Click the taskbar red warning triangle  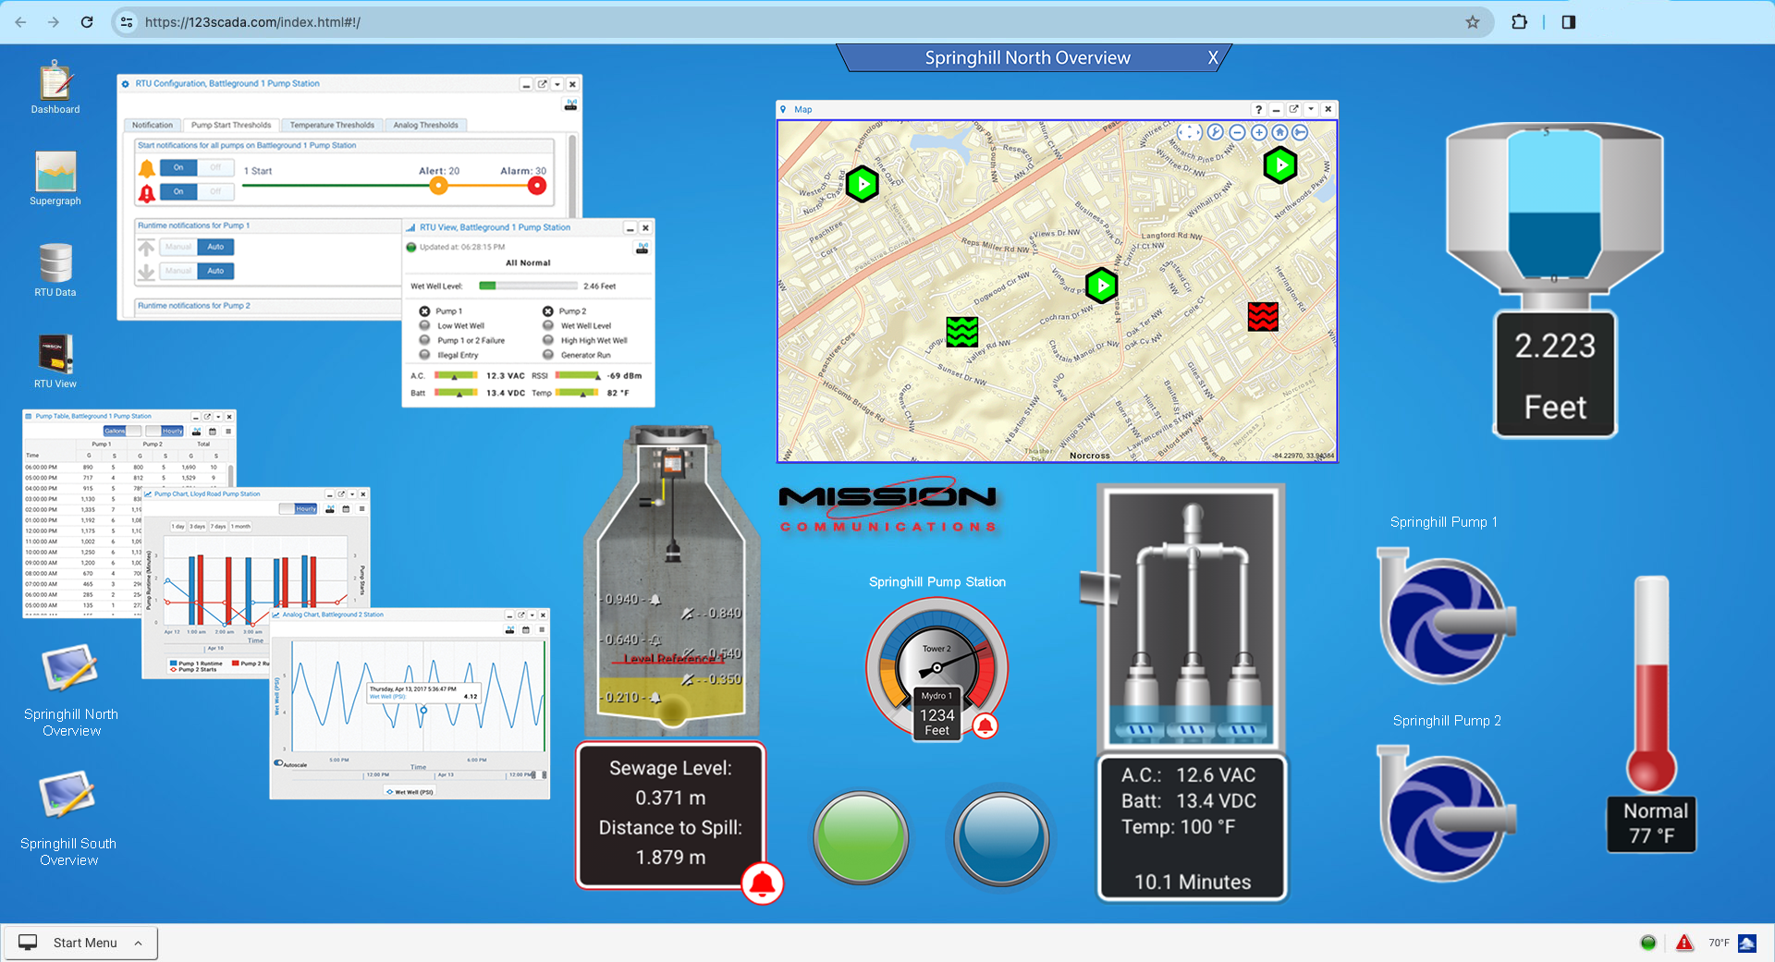point(1684,943)
